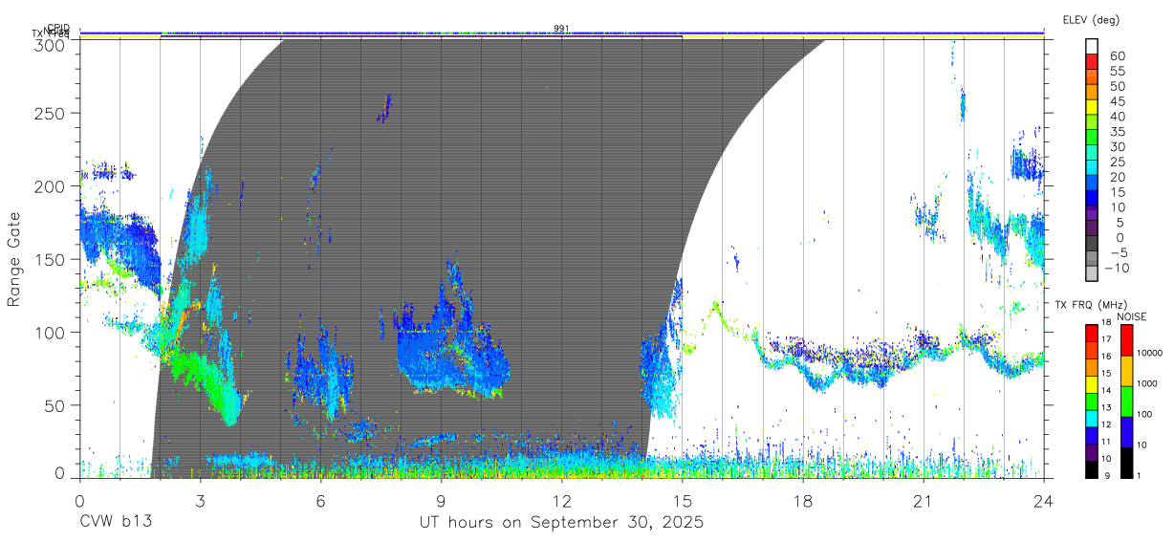This screenshot has height=542, width=1174.
Task: Click the green NOISE swatch above 100
Action: pyautogui.click(x=1127, y=401)
